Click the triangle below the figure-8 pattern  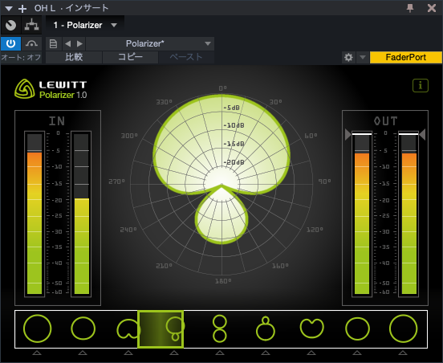coord(220,353)
